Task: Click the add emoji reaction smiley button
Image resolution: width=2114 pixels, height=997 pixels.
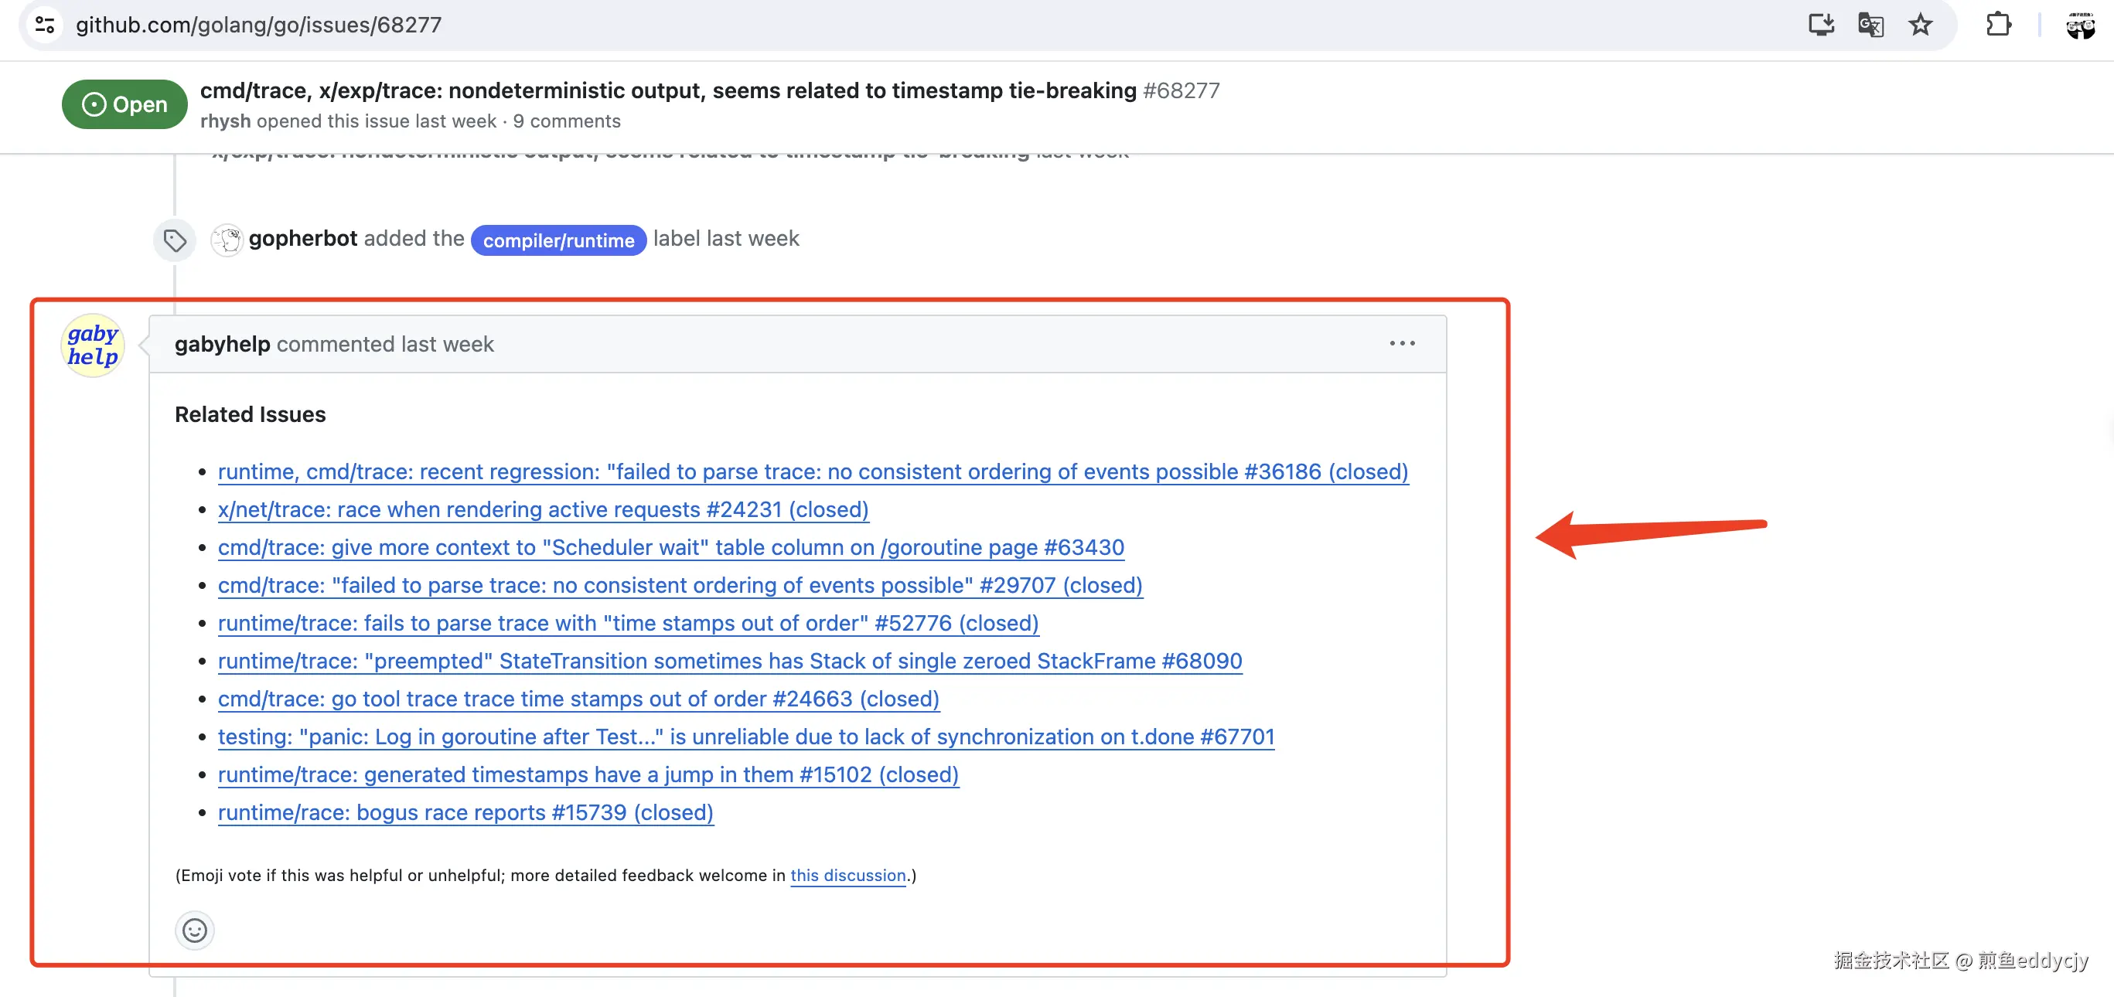Action: coord(195,931)
